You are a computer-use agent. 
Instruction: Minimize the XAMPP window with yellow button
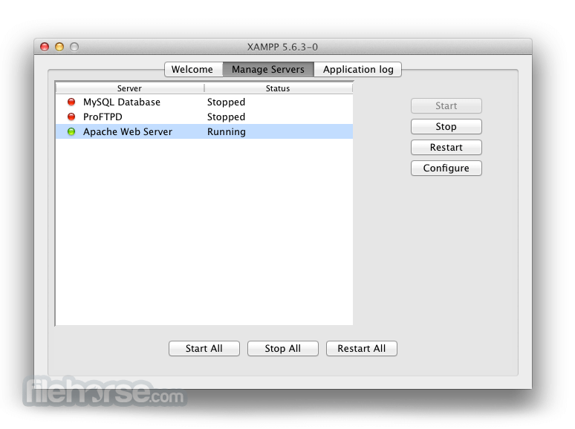pyautogui.click(x=59, y=47)
